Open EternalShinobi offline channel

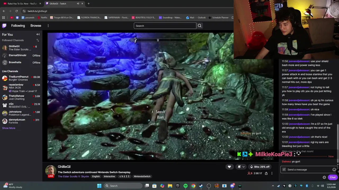[21, 55]
